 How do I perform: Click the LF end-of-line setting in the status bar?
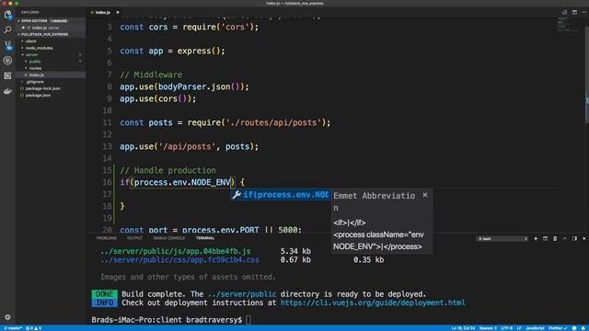519,328
